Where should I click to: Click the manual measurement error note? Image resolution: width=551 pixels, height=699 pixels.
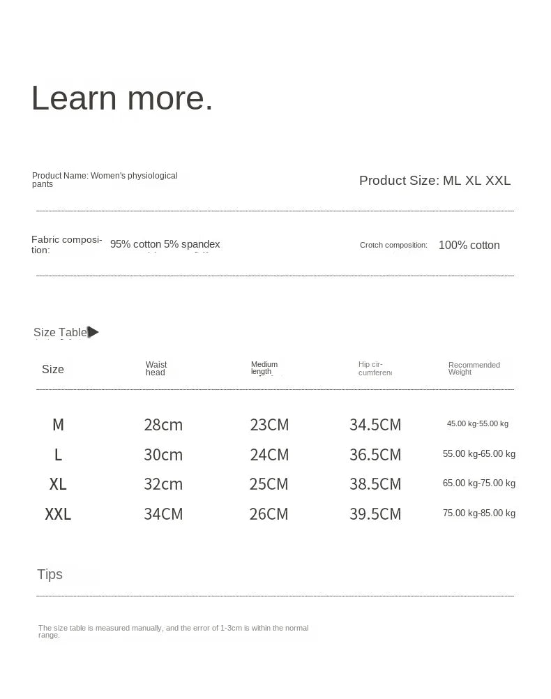click(x=173, y=631)
